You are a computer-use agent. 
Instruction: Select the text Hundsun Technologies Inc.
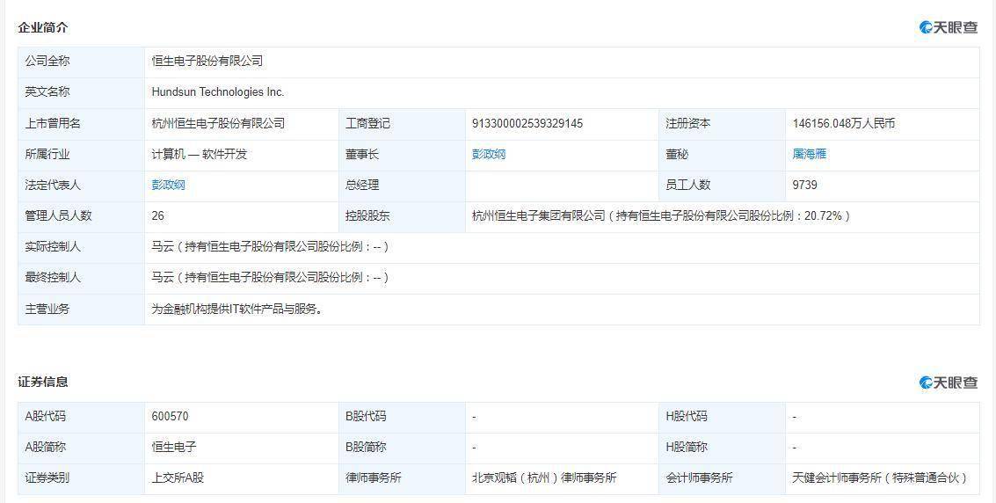[218, 92]
